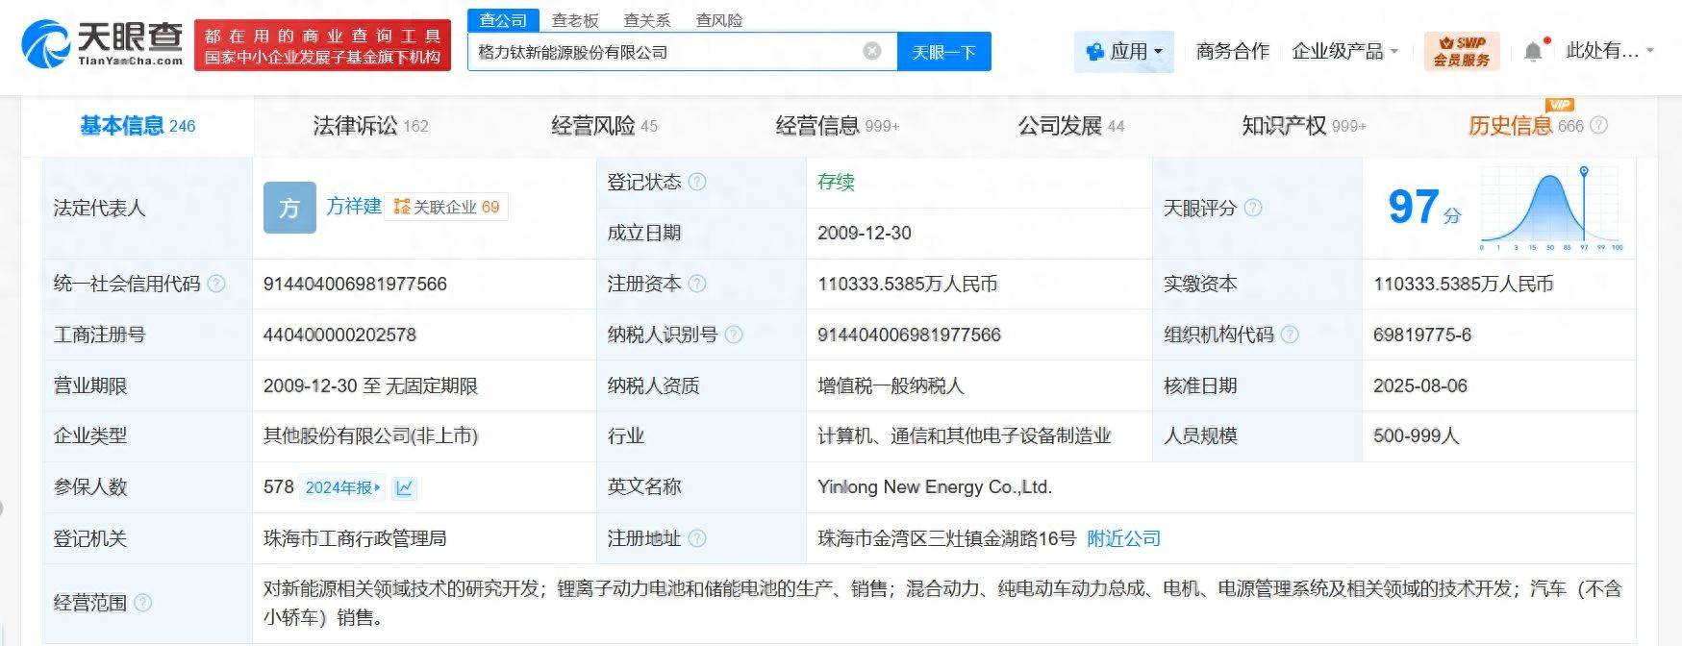Click the status value 存续
Image resolution: width=1682 pixels, height=646 pixels.
(836, 182)
